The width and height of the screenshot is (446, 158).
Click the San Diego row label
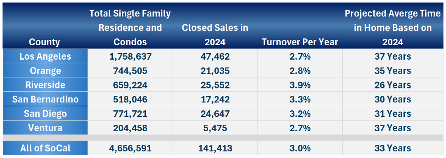(45, 114)
